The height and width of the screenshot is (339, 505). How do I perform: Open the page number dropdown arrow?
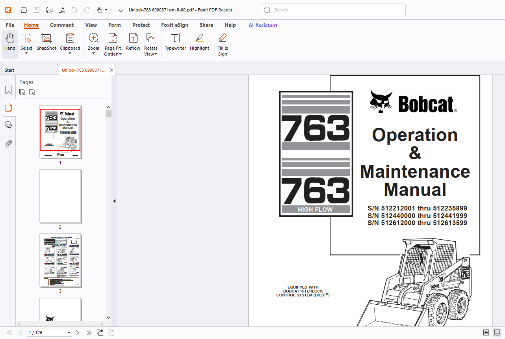69,333
